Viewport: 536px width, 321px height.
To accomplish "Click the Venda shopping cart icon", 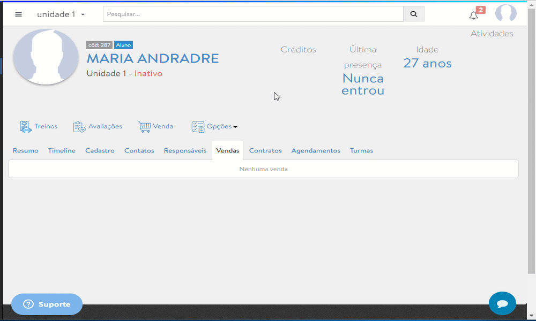I will click(144, 127).
